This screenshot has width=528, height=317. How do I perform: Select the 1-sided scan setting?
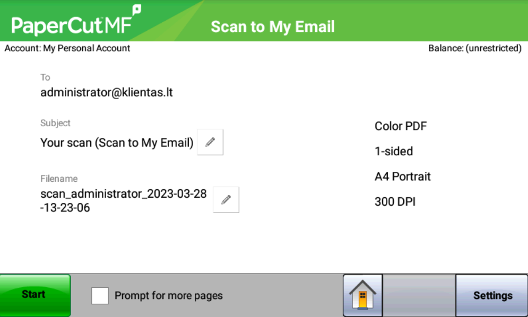(394, 152)
